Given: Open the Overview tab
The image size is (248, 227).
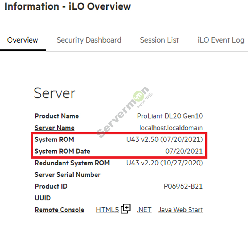Looking at the screenshot, I should 22,40.
